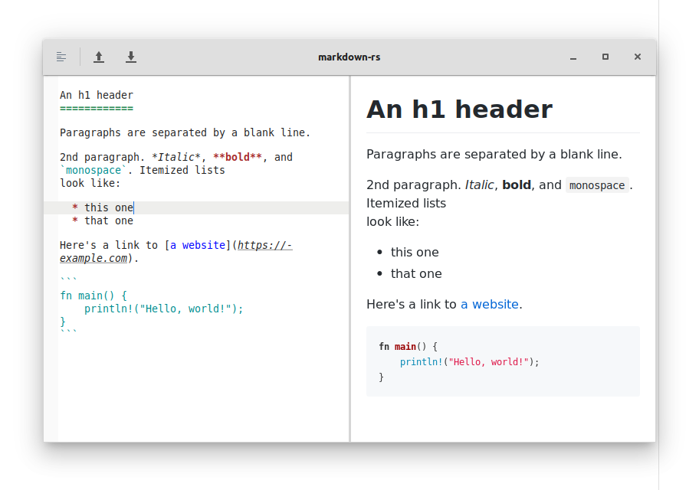This screenshot has height=490, width=699.
Task: Close the markdown-rs window
Action: pos(638,57)
